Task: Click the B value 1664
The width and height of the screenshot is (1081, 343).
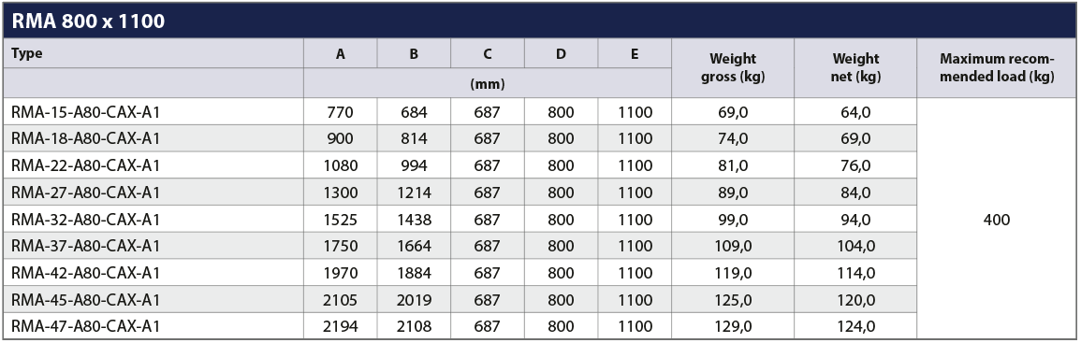Action: pos(414,246)
